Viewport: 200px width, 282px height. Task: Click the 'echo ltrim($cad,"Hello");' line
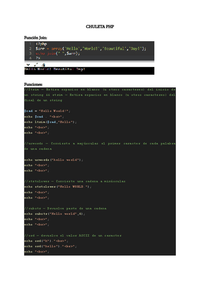(x=50, y=122)
